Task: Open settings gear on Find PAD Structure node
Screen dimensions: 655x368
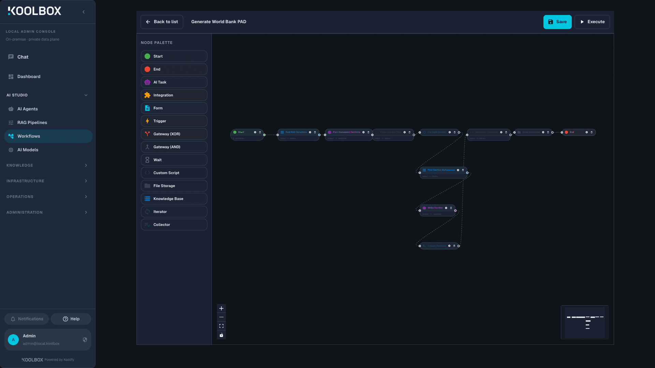Action: (x=310, y=132)
